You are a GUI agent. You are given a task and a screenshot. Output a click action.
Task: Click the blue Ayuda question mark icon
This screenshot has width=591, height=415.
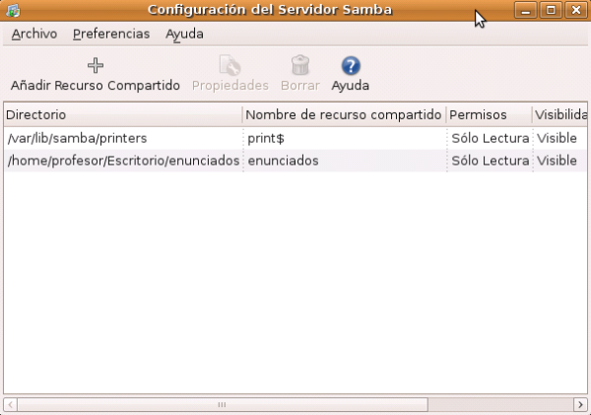[351, 66]
